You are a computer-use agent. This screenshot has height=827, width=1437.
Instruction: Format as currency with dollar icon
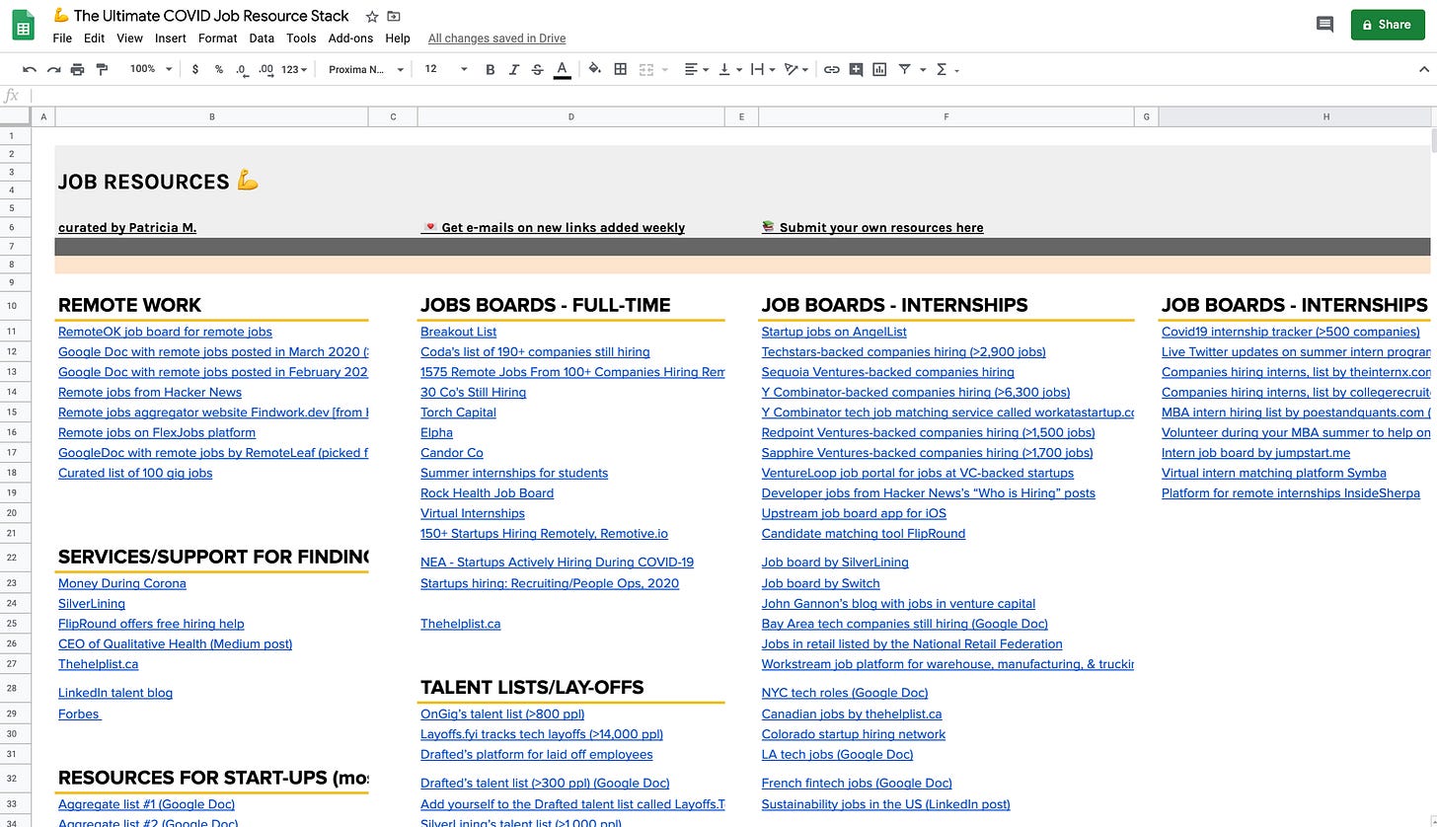pyautogui.click(x=195, y=69)
